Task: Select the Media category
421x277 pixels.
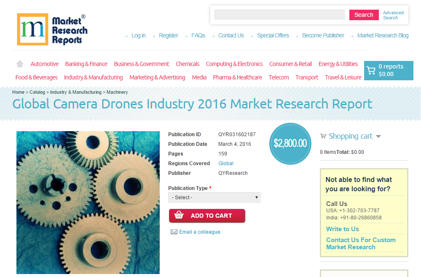Action: coord(199,77)
